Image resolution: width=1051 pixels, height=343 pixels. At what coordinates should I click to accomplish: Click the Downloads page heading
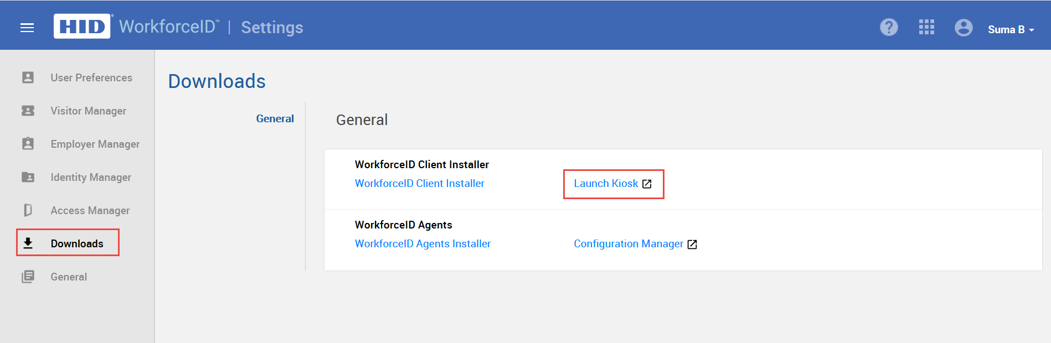pyautogui.click(x=217, y=81)
